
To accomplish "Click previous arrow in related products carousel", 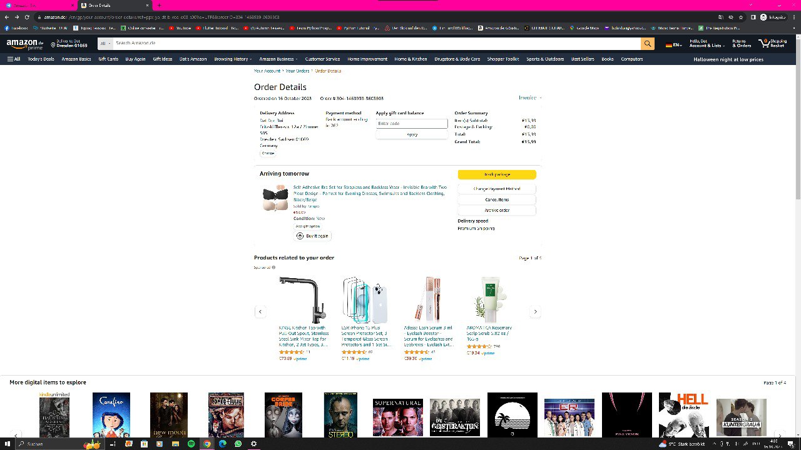I will click(x=260, y=312).
